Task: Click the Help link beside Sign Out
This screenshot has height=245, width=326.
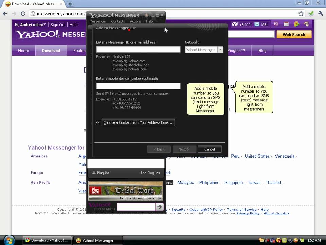Action: click(x=73, y=24)
